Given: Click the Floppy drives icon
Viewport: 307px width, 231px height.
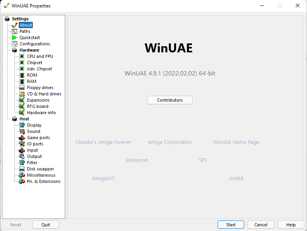Looking at the screenshot, I should click(x=22, y=88).
